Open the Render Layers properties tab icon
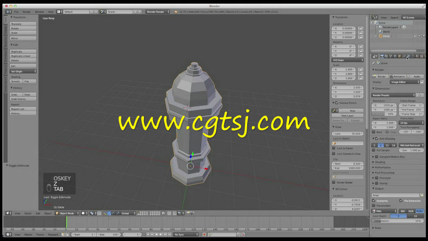428x241 pixels. (x=386, y=56)
